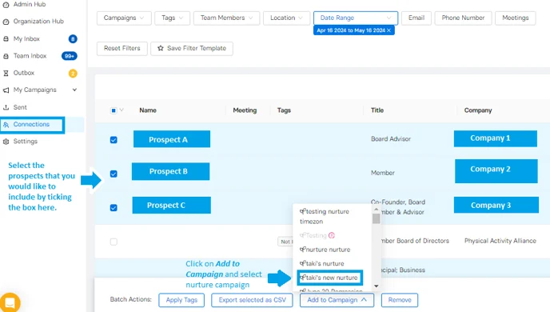Click the Settings gear icon
The height and width of the screenshot is (312, 550).
(6, 142)
